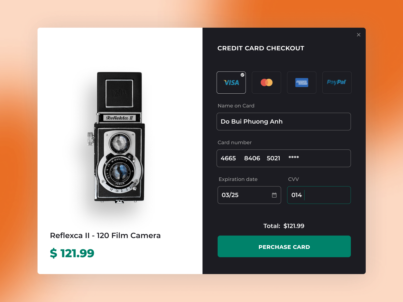Click the green $121.99 price text
This screenshot has height=302, width=403.
click(x=72, y=253)
